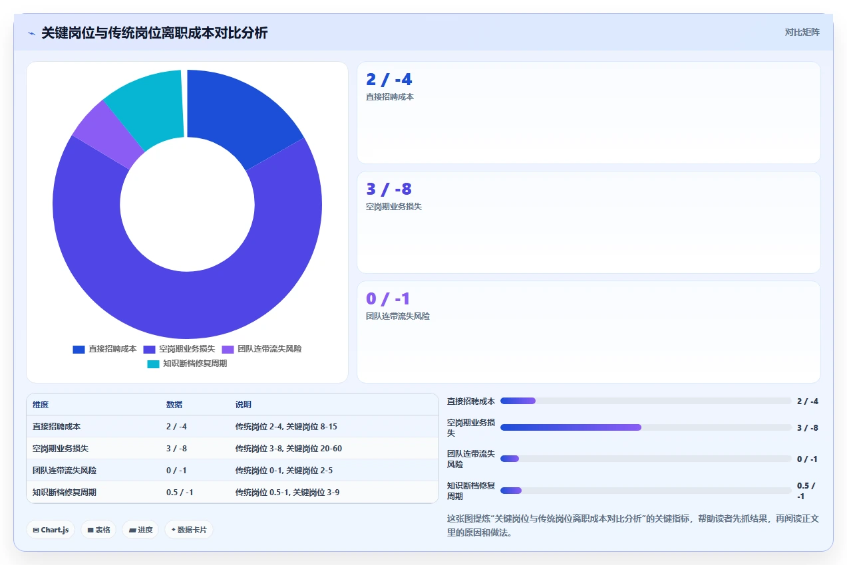Click cell 传统岗位 0.5-1, 关键岗位 3-9
This screenshot has height=565, width=847.
(x=287, y=493)
